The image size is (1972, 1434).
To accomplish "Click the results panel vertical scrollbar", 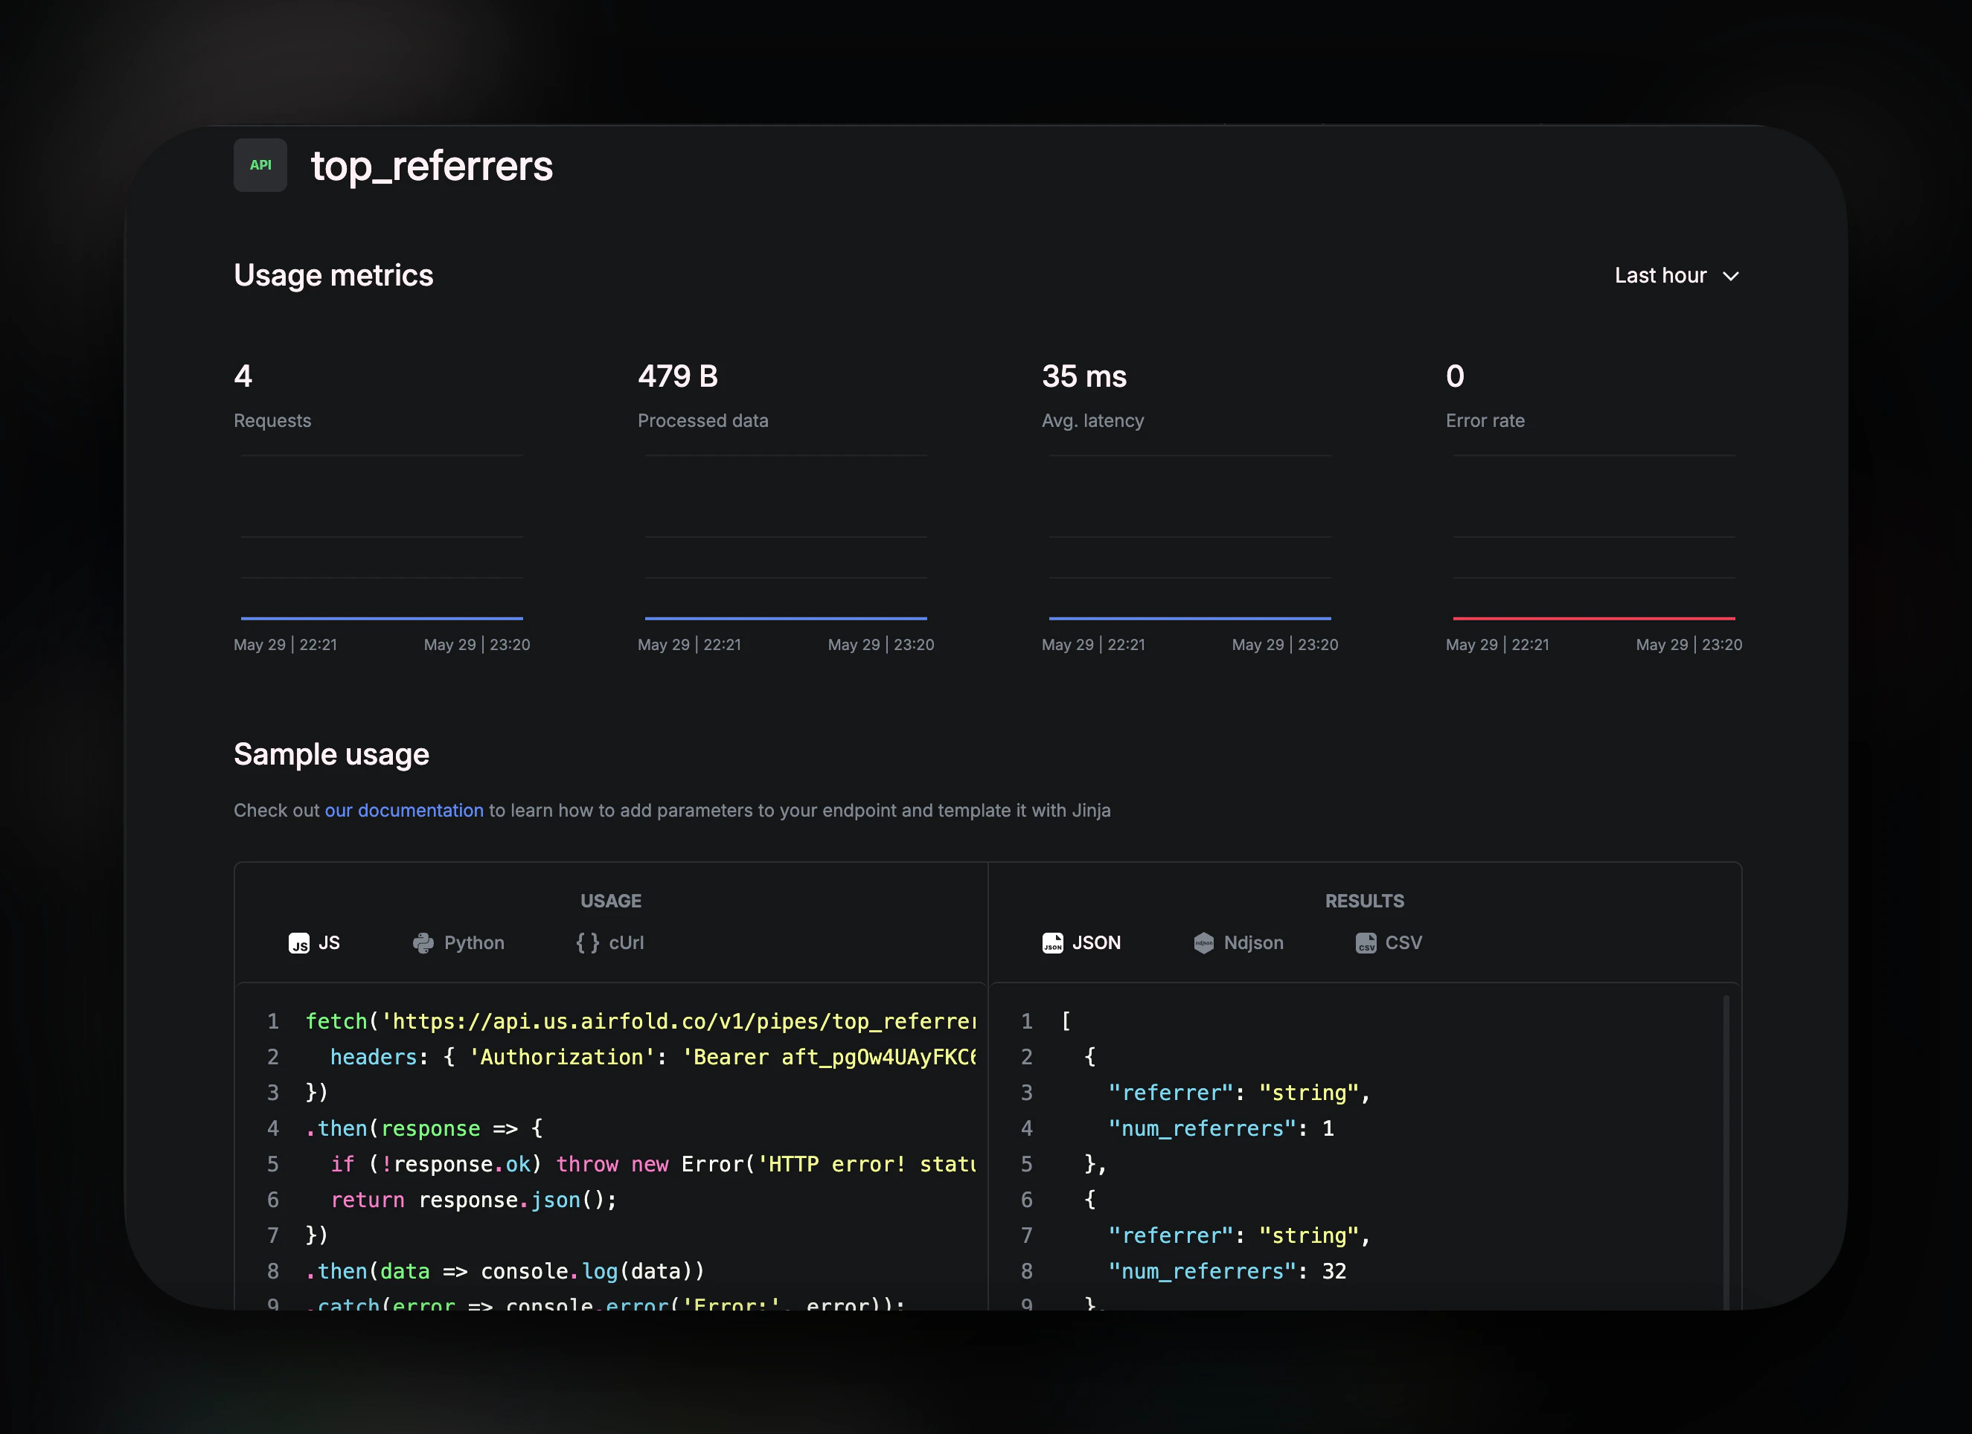I will coord(1726,1147).
